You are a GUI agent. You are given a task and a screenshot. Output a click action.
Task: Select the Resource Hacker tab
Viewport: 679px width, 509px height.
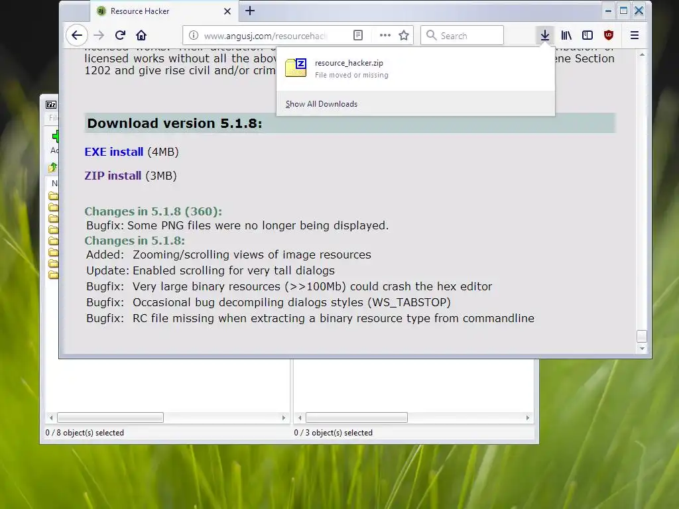pyautogui.click(x=164, y=11)
